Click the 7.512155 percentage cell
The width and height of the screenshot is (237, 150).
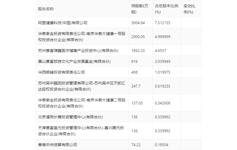[163, 23]
